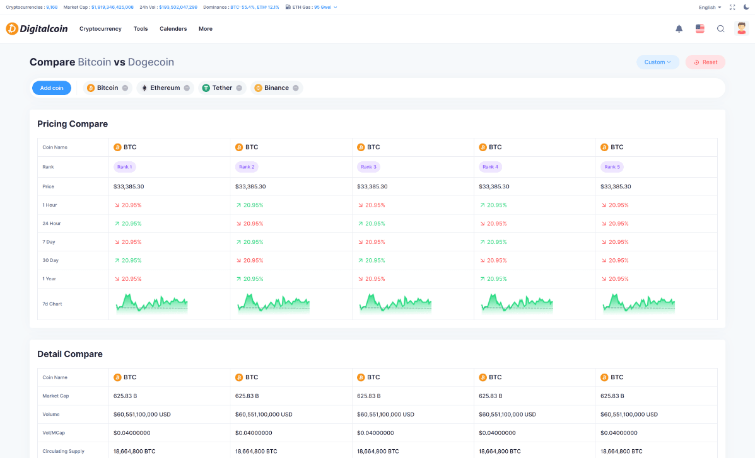Click the BTC icon above the Rank 5 badge

pyautogui.click(x=604, y=147)
